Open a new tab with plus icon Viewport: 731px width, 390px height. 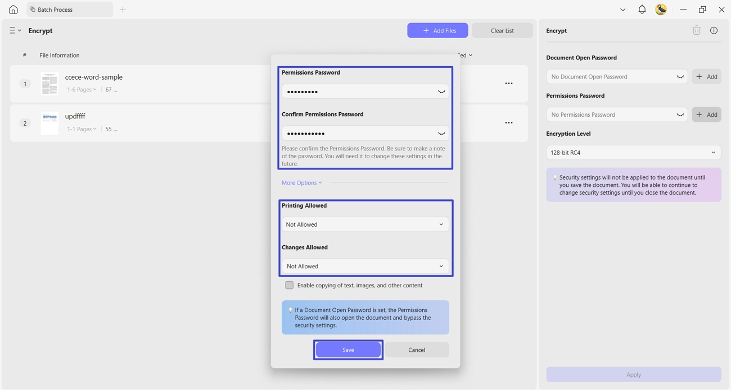[123, 10]
